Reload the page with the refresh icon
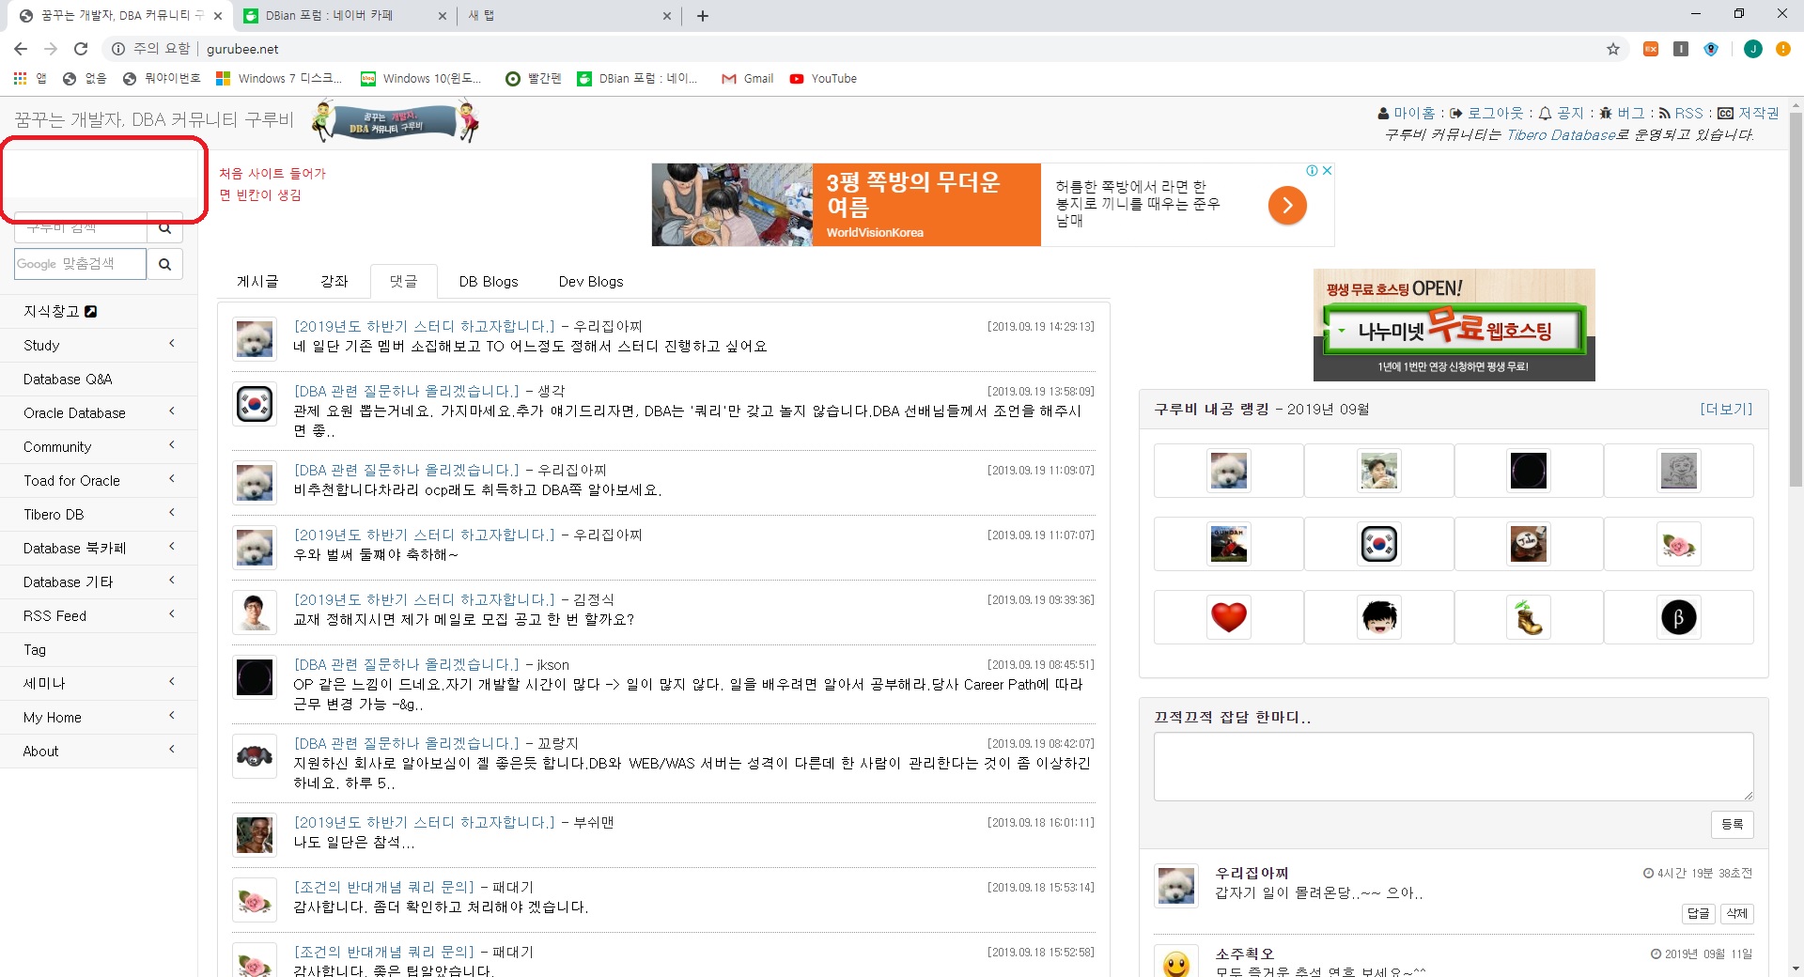The image size is (1804, 977). pos(81,49)
